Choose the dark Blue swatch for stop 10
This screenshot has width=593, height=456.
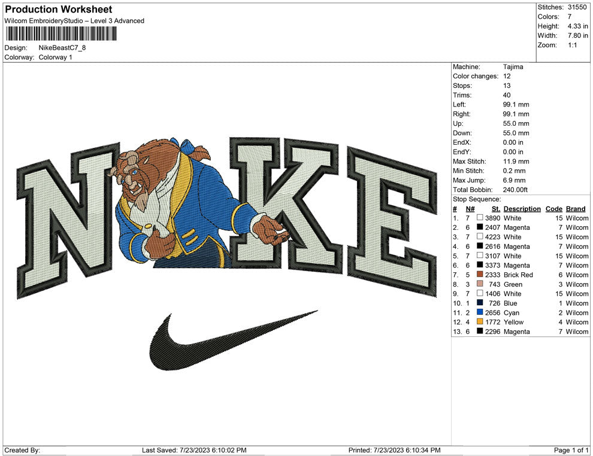click(x=480, y=303)
